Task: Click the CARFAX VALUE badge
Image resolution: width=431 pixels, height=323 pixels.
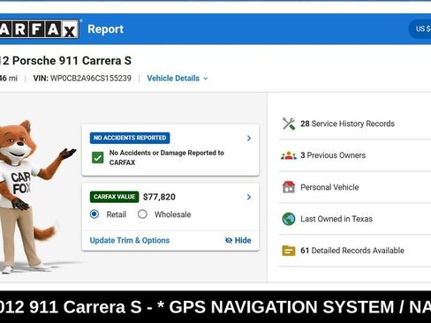Action: pyautogui.click(x=115, y=197)
